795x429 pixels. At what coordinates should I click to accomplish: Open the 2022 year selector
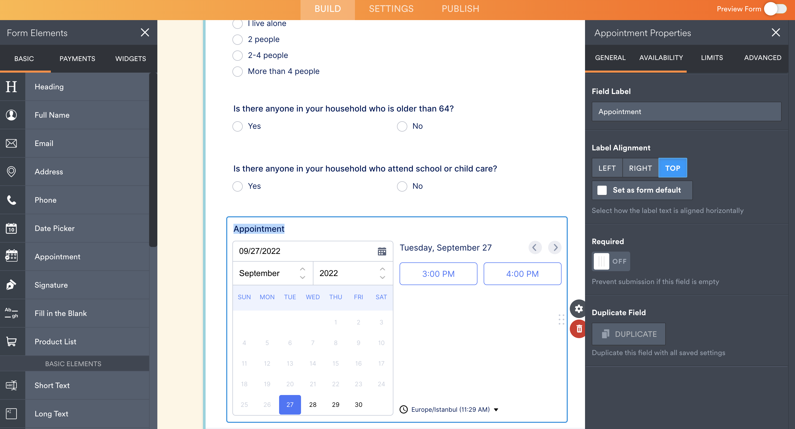tap(352, 273)
